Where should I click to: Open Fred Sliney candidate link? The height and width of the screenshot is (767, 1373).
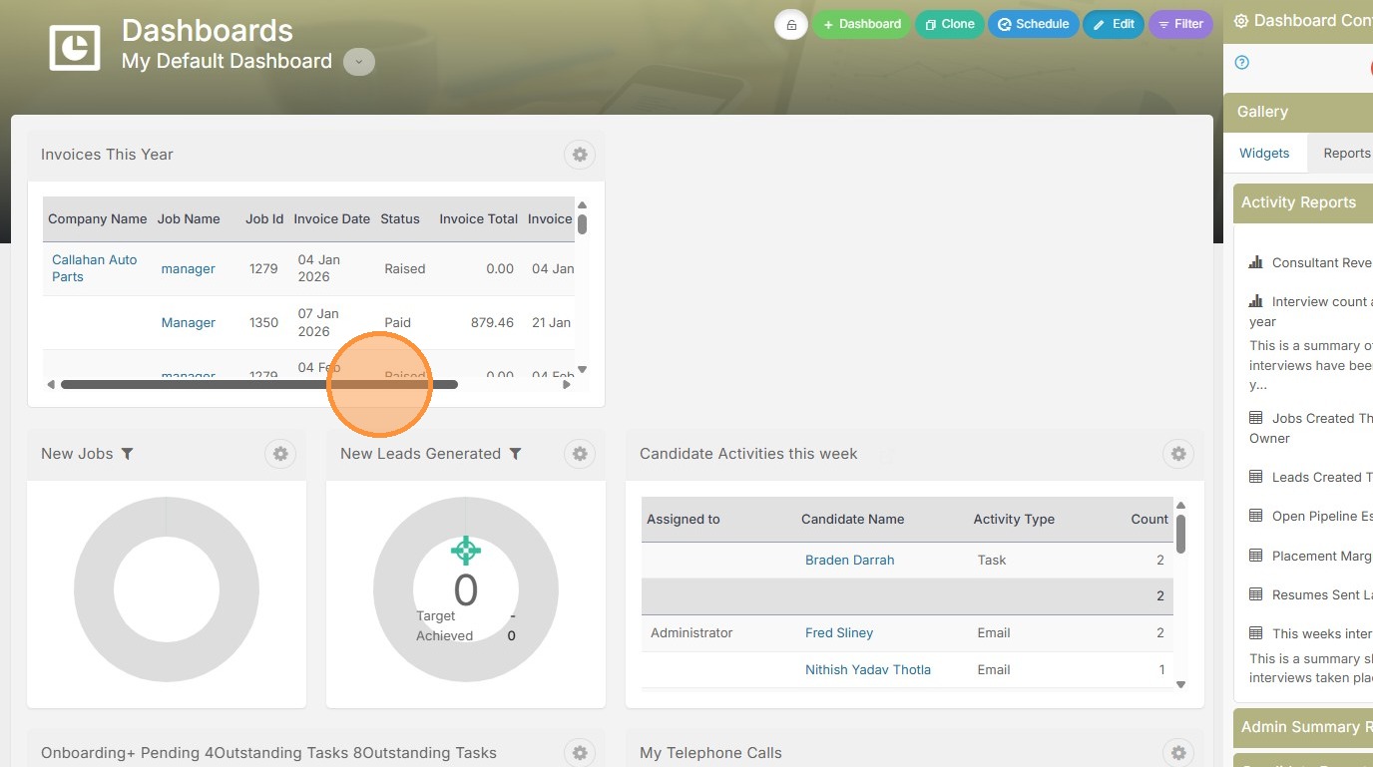[839, 633]
